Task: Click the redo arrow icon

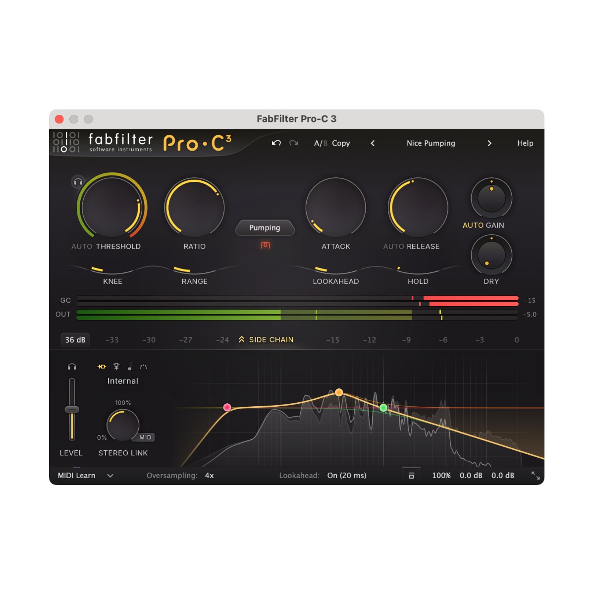Action: click(x=294, y=143)
